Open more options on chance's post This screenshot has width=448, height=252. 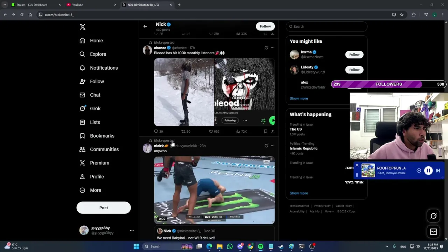(x=273, y=48)
